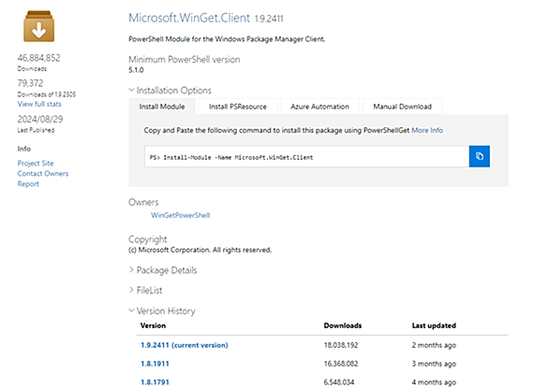Image resolution: width=549 pixels, height=389 pixels.
Task: Expand the Package Details section
Action: click(x=163, y=270)
